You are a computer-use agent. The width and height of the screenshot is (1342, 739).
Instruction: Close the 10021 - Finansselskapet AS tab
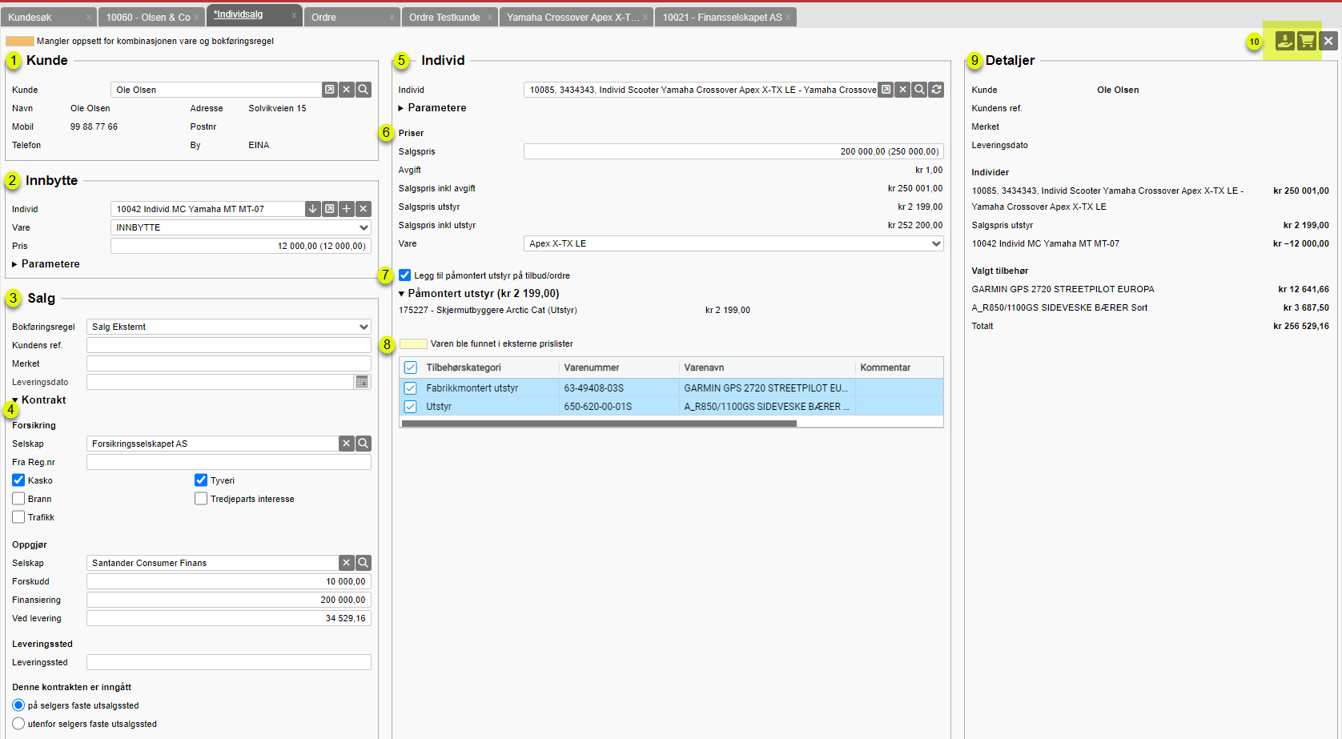pos(788,18)
